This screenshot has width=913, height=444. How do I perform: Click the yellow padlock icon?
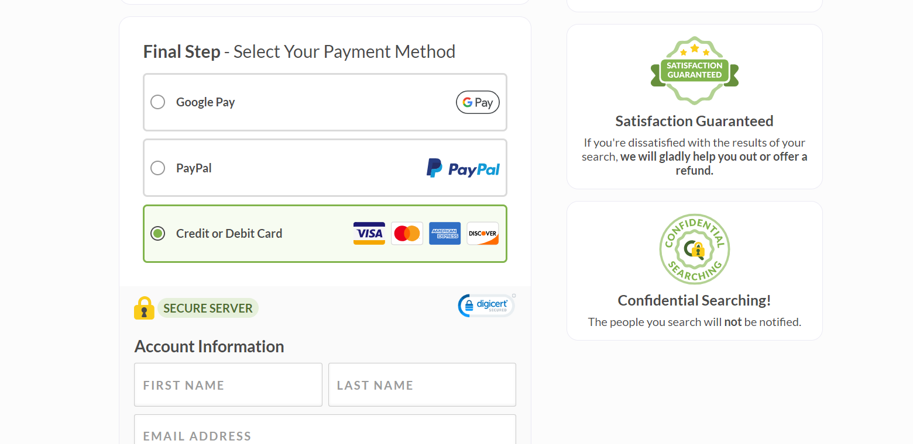(x=144, y=308)
